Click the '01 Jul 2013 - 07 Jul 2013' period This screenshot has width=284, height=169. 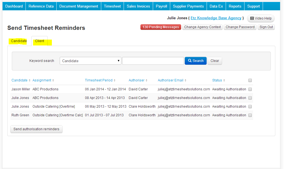104,115
